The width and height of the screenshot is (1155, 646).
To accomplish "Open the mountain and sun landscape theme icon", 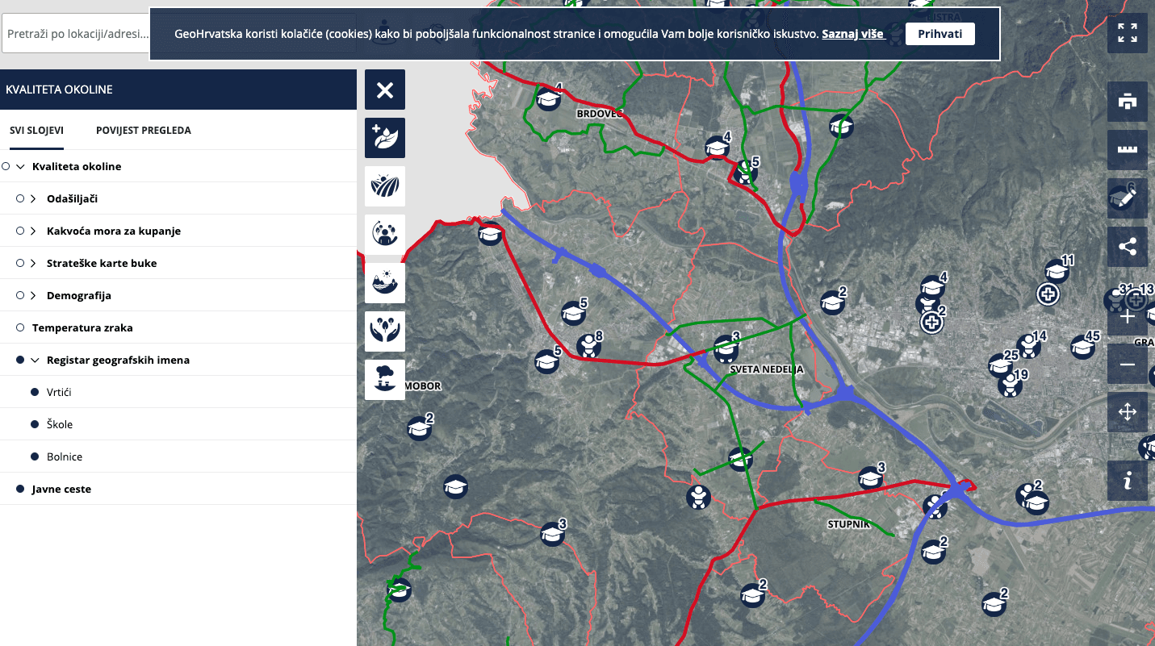I will pyautogui.click(x=385, y=283).
